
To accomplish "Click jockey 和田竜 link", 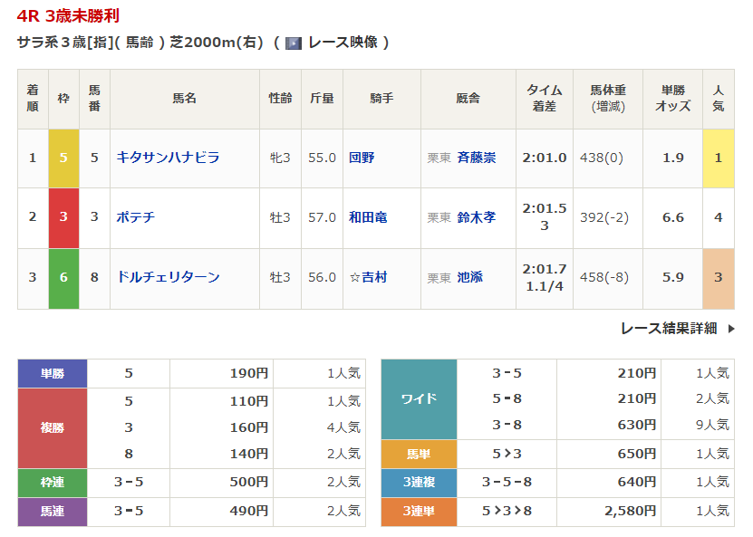I will pos(368,217).
